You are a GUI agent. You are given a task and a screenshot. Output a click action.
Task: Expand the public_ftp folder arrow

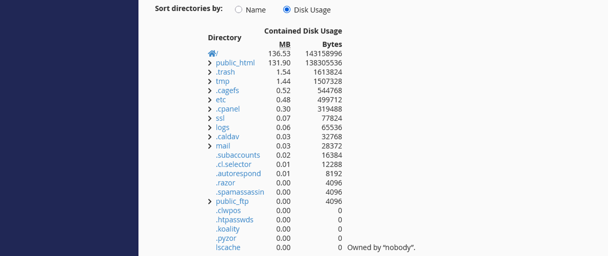(x=210, y=202)
